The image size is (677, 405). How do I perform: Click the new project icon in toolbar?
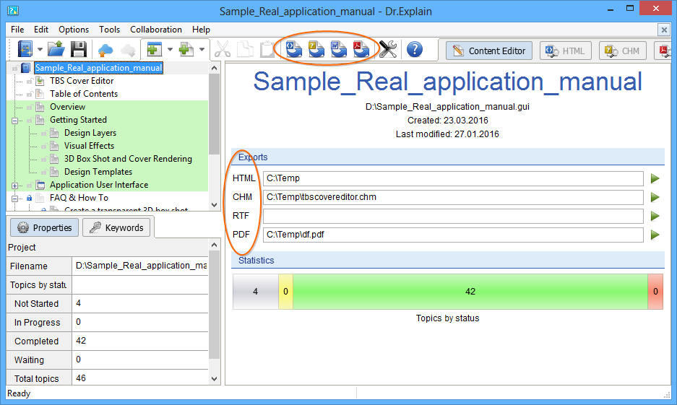coord(25,49)
